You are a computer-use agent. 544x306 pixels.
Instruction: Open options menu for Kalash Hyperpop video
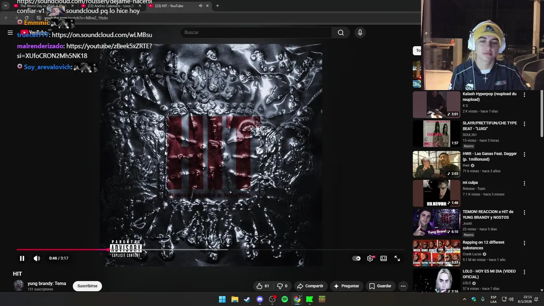(x=524, y=95)
